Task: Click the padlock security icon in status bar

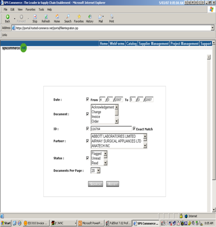Action: point(181,216)
